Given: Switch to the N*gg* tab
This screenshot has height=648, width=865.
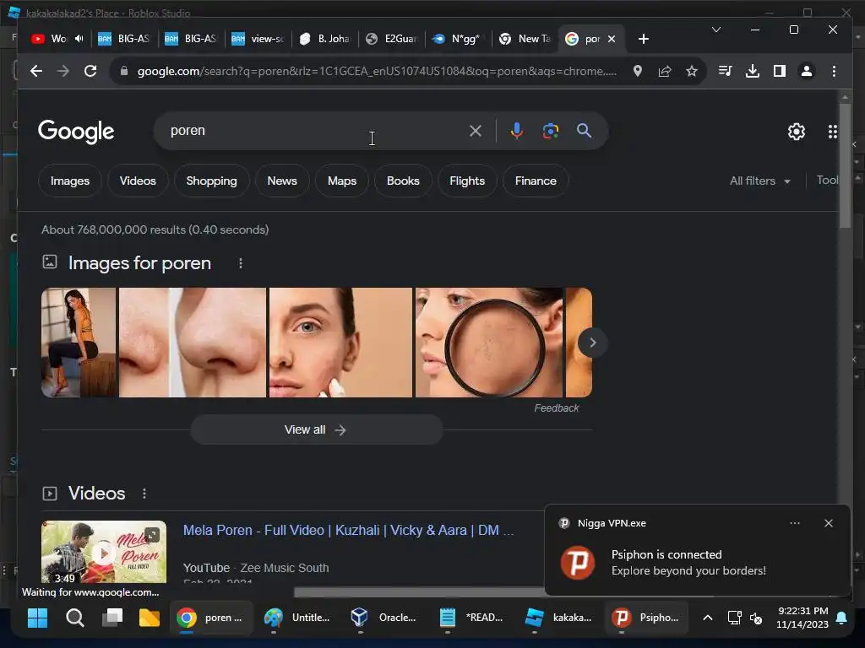Looking at the screenshot, I should pyautogui.click(x=459, y=39).
